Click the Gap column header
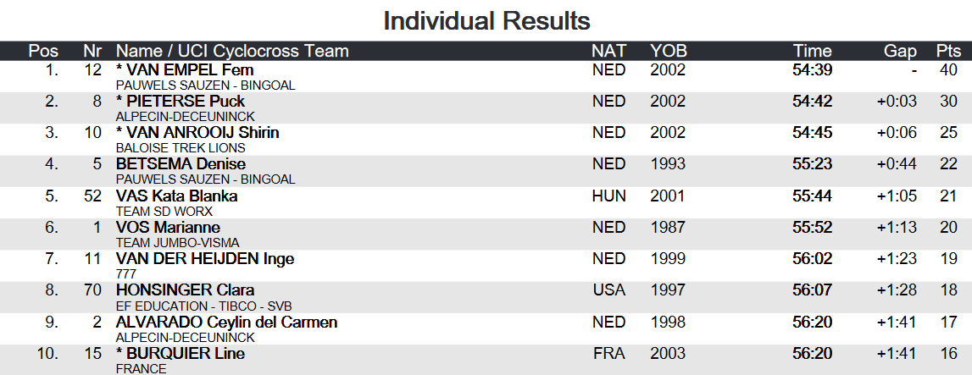The width and height of the screenshot is (972, 375). (x=900, y=51)
